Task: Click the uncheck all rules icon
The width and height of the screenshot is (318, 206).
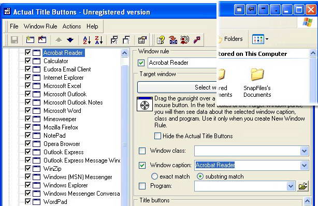Action: (x=126, y=40)
